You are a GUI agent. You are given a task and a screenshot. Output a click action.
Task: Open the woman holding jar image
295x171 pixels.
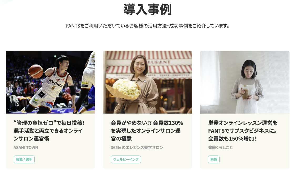point(245,82)
